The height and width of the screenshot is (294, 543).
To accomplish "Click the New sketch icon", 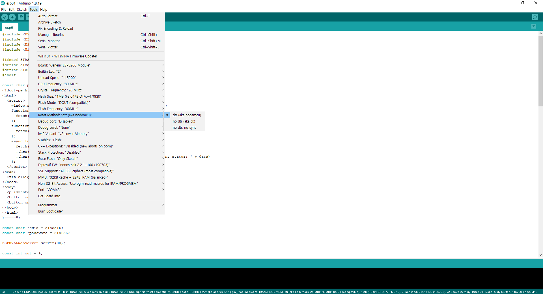I will pos(21,17).
